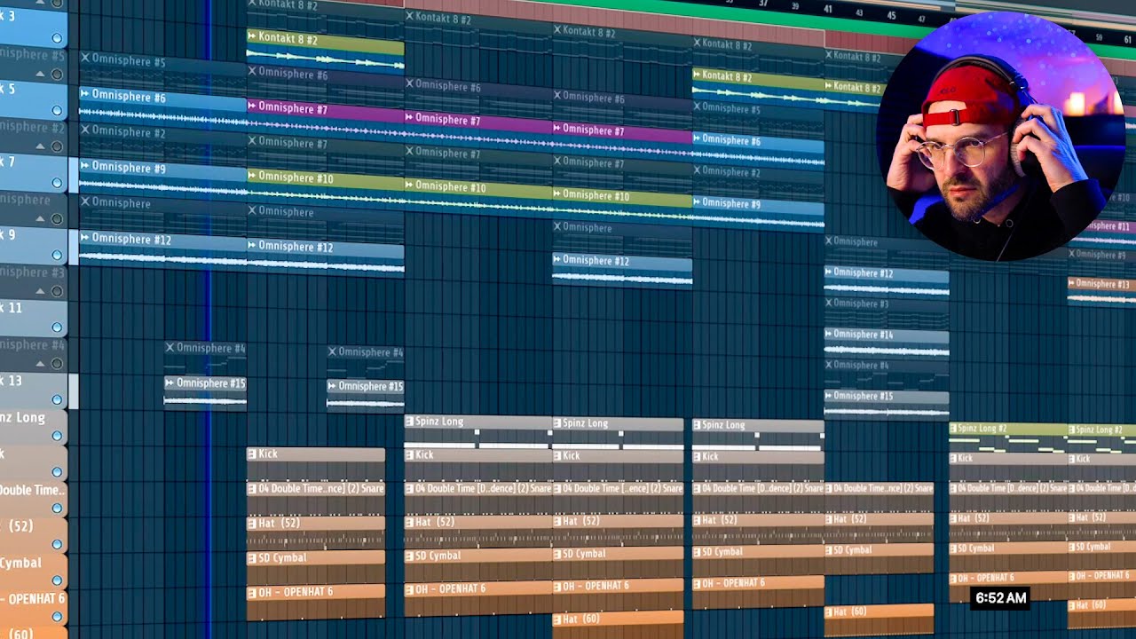Toggle dark mute dot on Omnisphere #5 lane header
The height and width of the screenshot is (639, 1136).
tap(57, 75)
